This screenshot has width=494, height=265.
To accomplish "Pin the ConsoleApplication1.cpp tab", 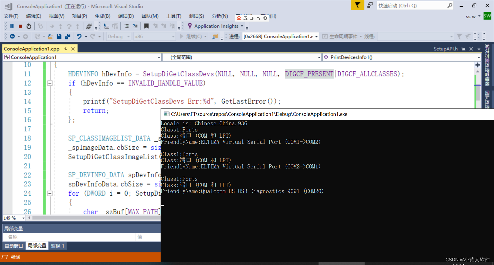I will pyautogui.click(x=66, y=49).
